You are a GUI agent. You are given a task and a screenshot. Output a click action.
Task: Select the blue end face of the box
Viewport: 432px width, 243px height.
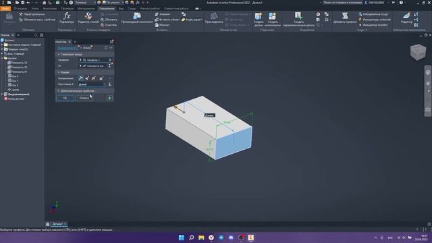[234, 143]
